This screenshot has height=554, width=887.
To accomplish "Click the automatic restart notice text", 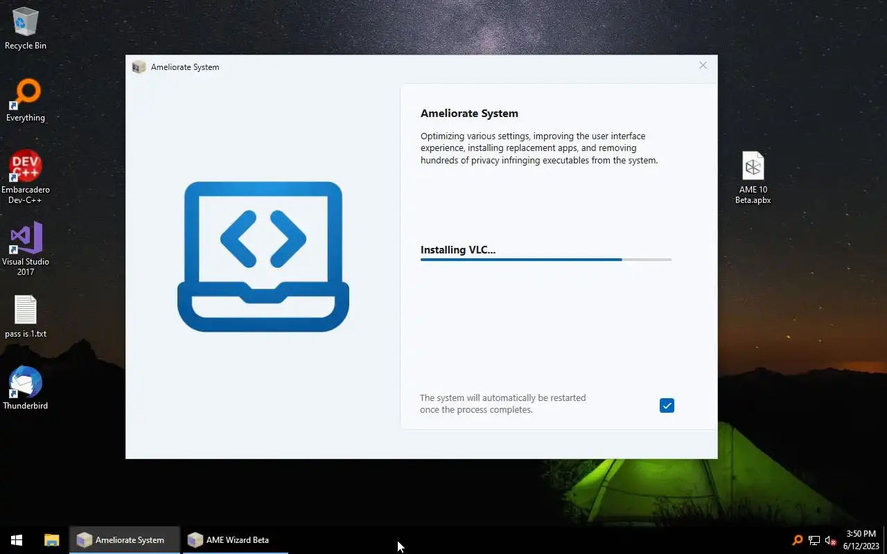I will pos(503,404).
